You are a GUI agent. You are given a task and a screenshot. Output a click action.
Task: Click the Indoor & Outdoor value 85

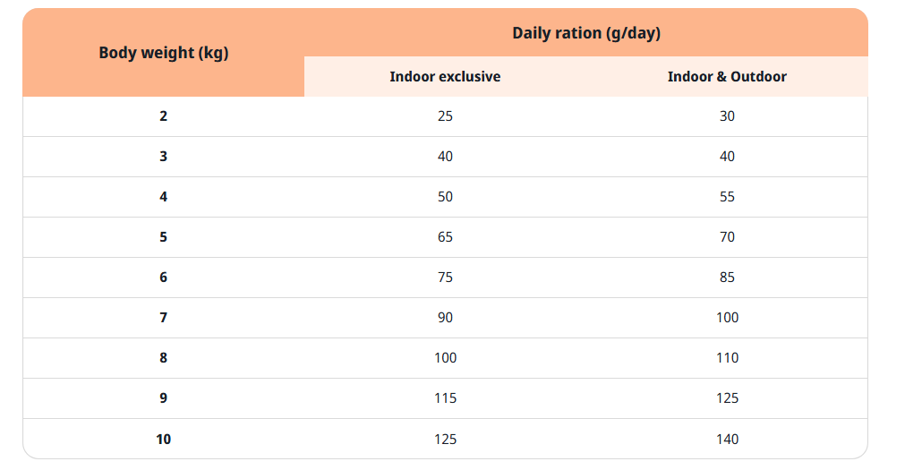(727, 278)
